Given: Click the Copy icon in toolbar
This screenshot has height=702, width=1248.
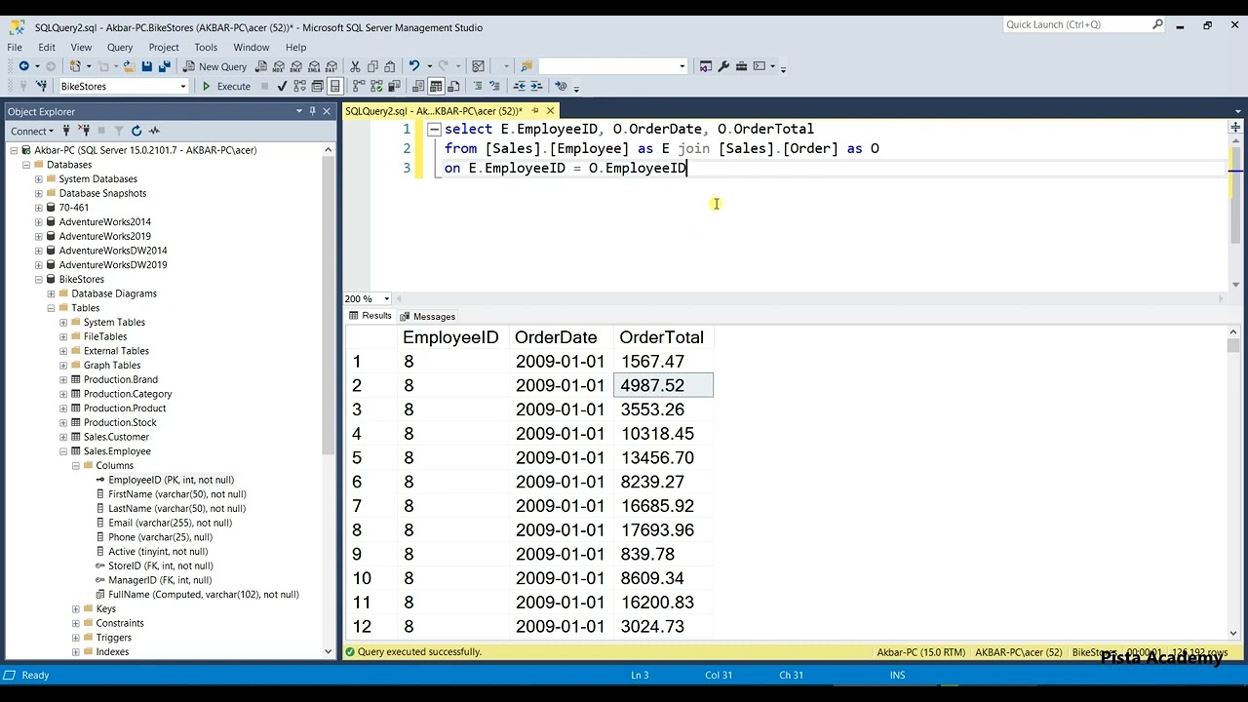Looking at the screenshot, I should click(x=372, y=66).
